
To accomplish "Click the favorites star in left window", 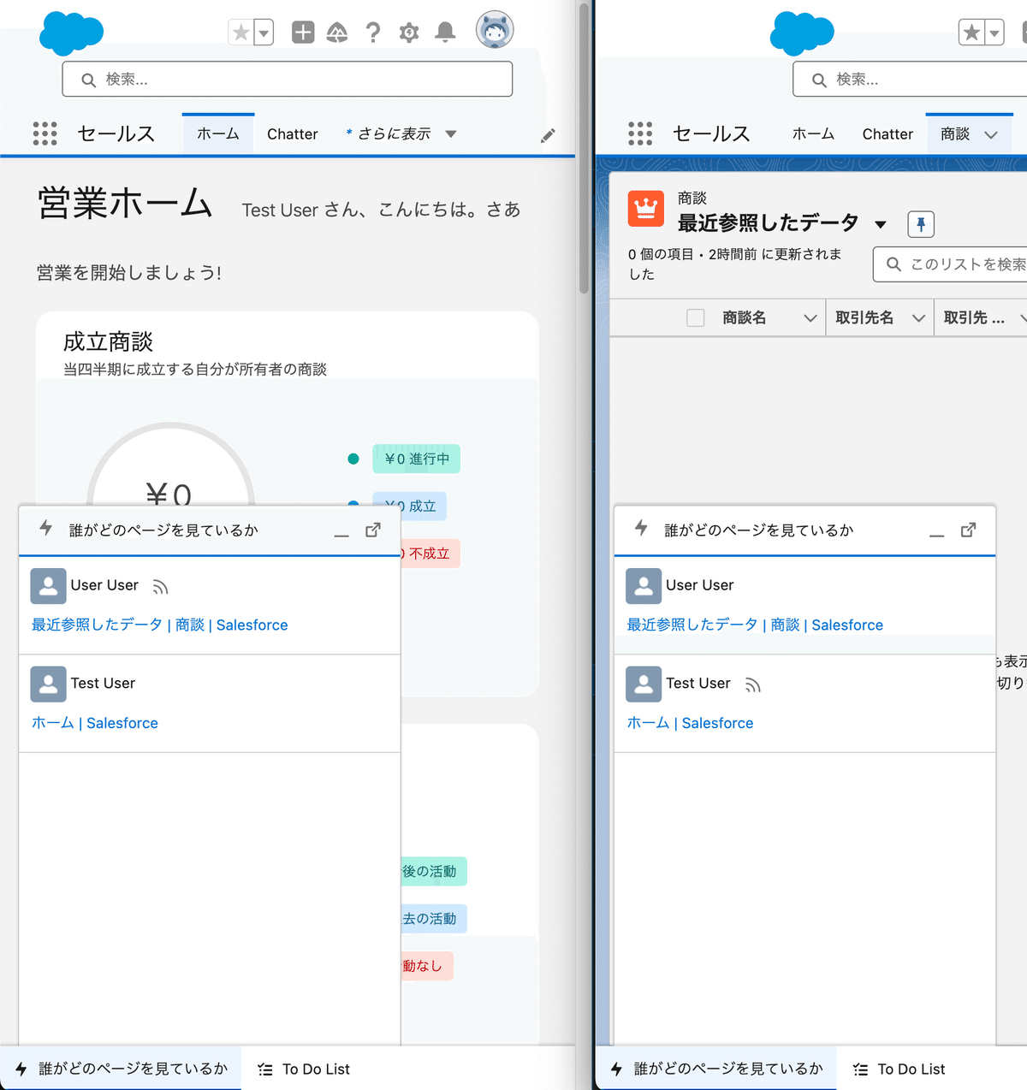I will point(241,33).
